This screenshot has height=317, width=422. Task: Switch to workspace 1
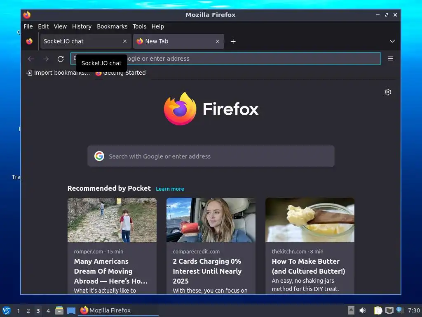(18, 311)
